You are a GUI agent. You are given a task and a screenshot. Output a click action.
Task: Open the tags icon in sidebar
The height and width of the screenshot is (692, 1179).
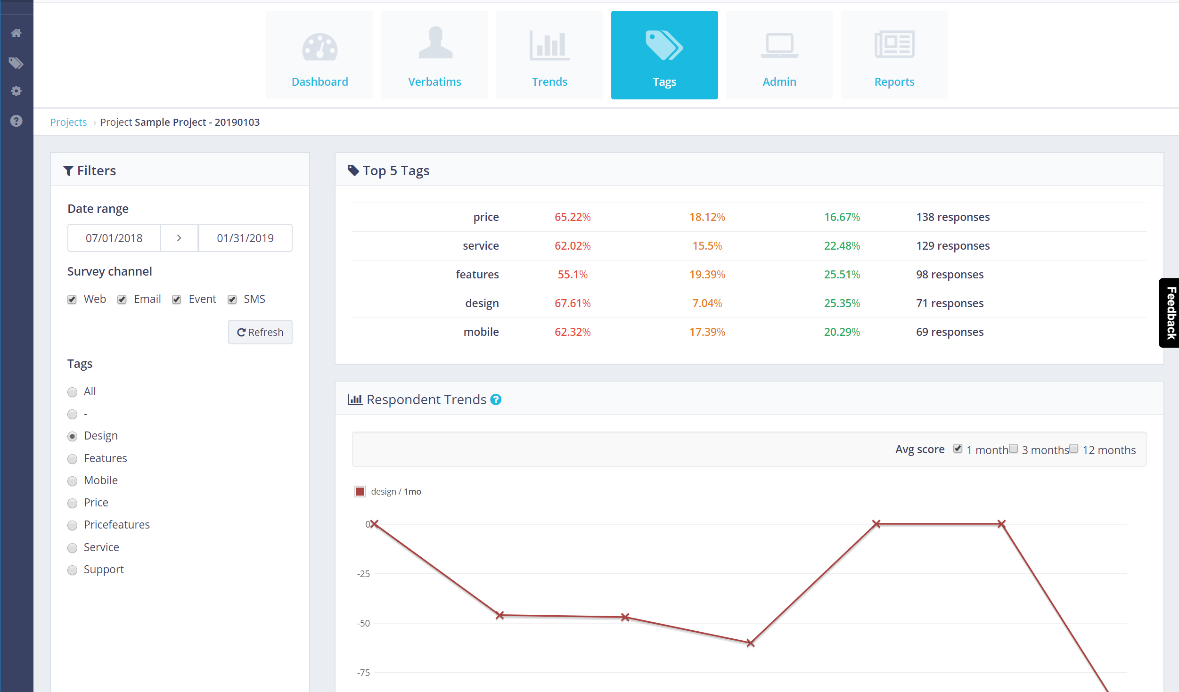click(16, 63)
